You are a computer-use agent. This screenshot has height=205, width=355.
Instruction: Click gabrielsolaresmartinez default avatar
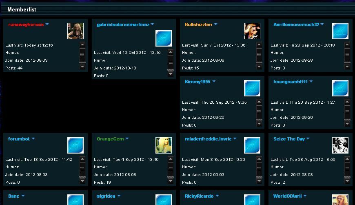(164, 38)
